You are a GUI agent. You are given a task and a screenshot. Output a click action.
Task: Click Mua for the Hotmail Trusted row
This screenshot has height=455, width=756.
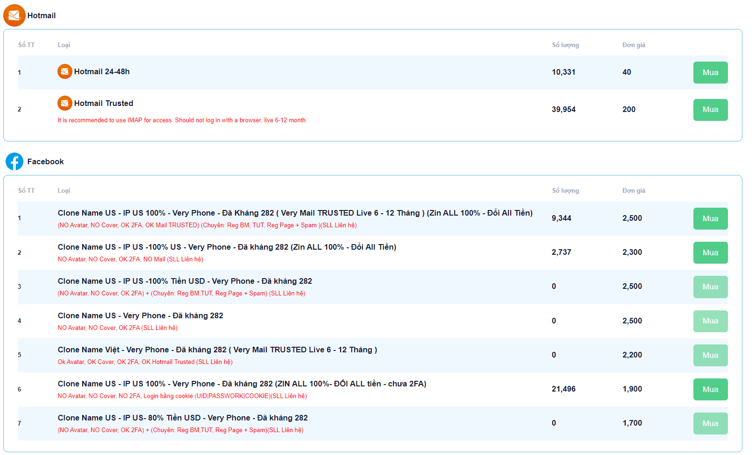(x=710, y=110)
